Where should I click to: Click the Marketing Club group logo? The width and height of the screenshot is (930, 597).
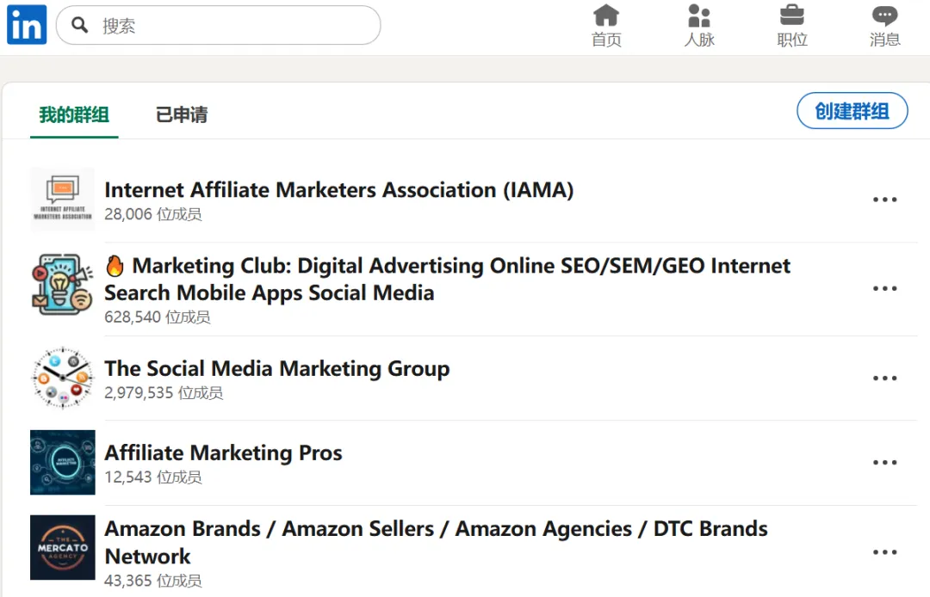(63, 284)
